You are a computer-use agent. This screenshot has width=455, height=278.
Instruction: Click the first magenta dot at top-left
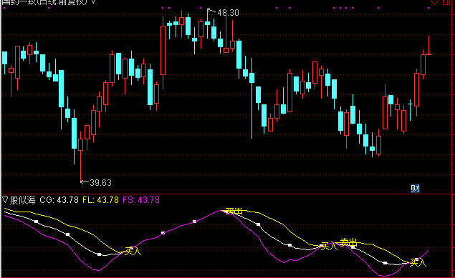click(x=4, y=8)
